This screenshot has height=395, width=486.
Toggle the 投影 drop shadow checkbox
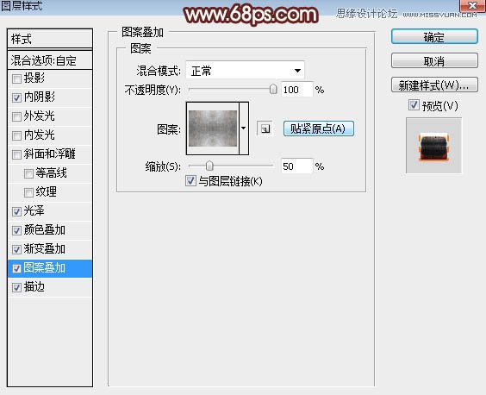click(x=16, y=78)
